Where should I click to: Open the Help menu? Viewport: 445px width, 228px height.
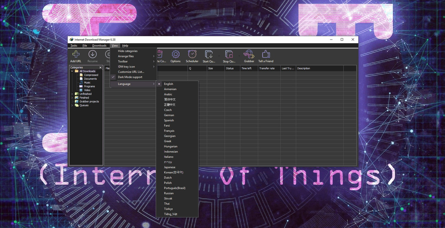[125, 45]
